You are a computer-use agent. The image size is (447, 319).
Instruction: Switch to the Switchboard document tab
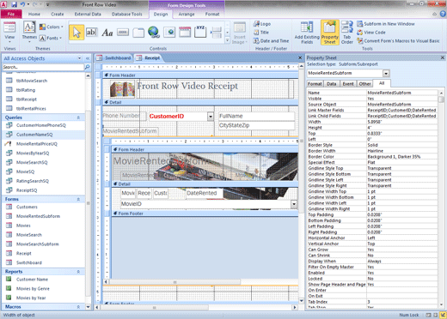pyautogui.click(x=114, y=58)
